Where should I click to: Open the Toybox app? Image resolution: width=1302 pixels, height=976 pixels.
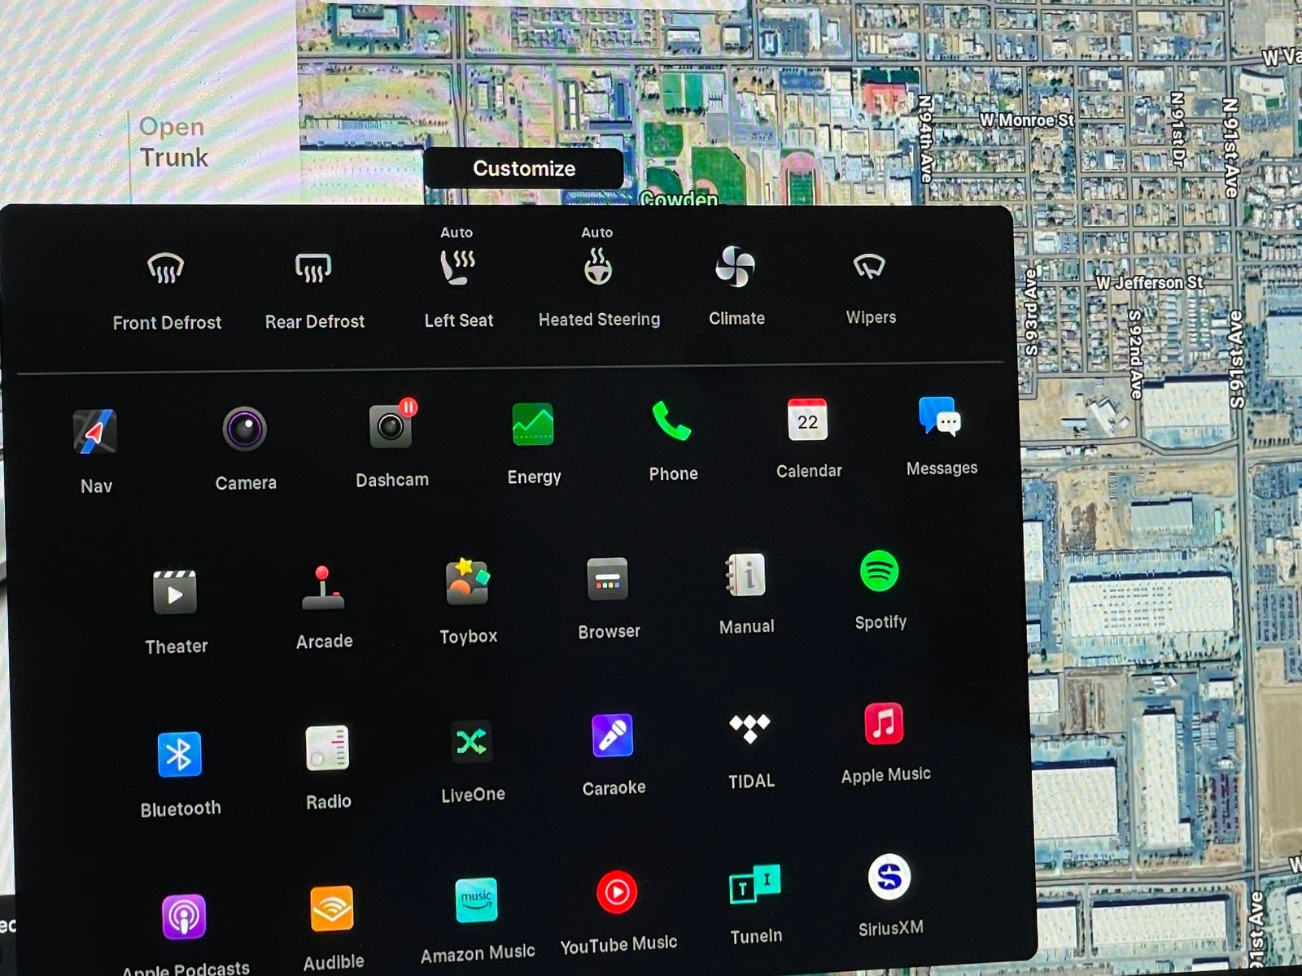467,582
